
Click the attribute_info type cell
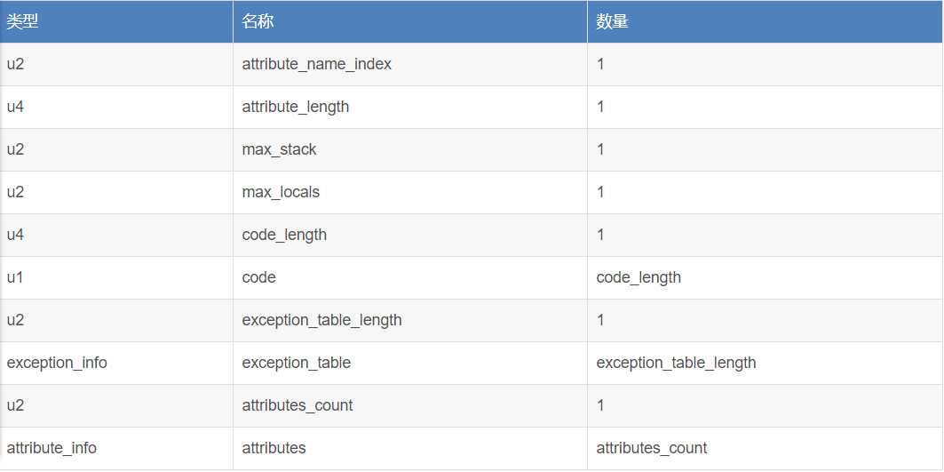click(x=52, y=448)
